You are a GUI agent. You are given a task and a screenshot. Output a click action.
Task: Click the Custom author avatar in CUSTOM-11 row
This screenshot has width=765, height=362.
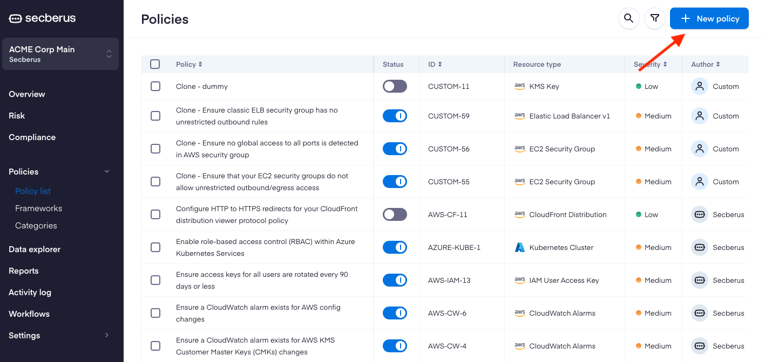click(x=700, y=86)
